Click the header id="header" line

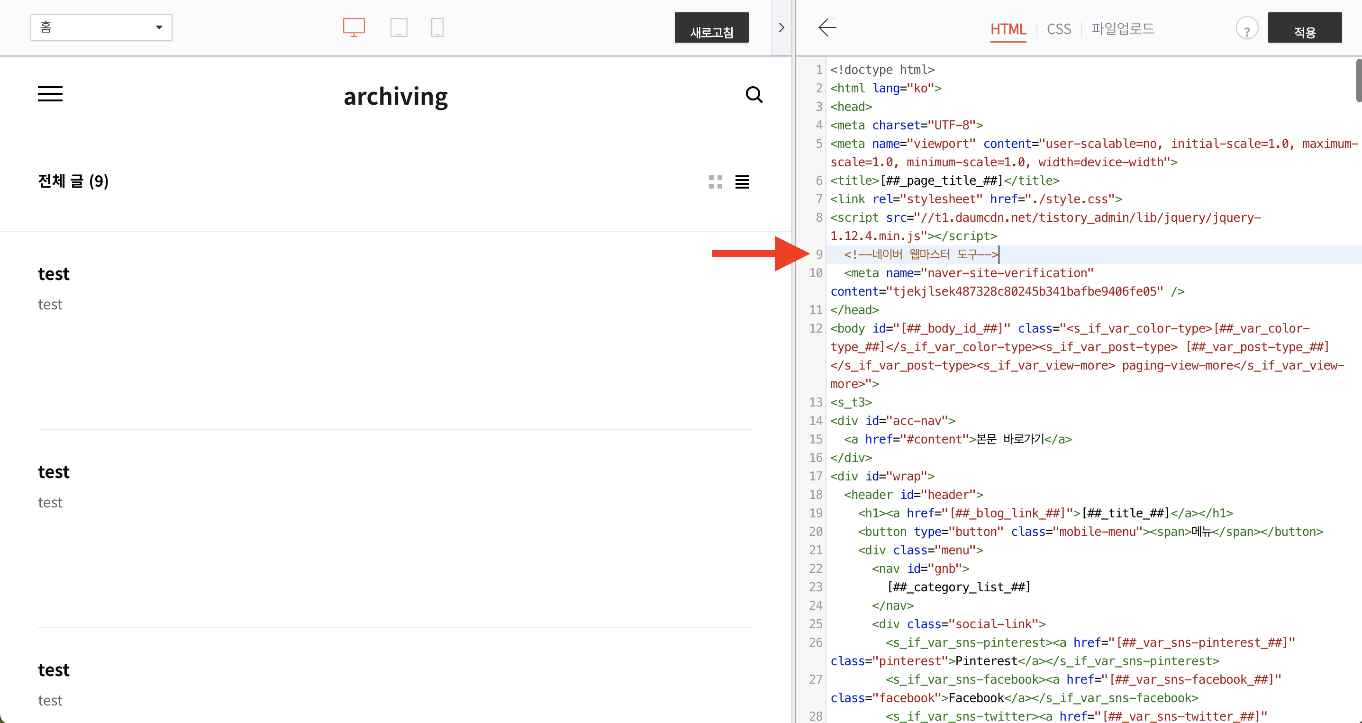pyautogui.click(x=913, y=495)
